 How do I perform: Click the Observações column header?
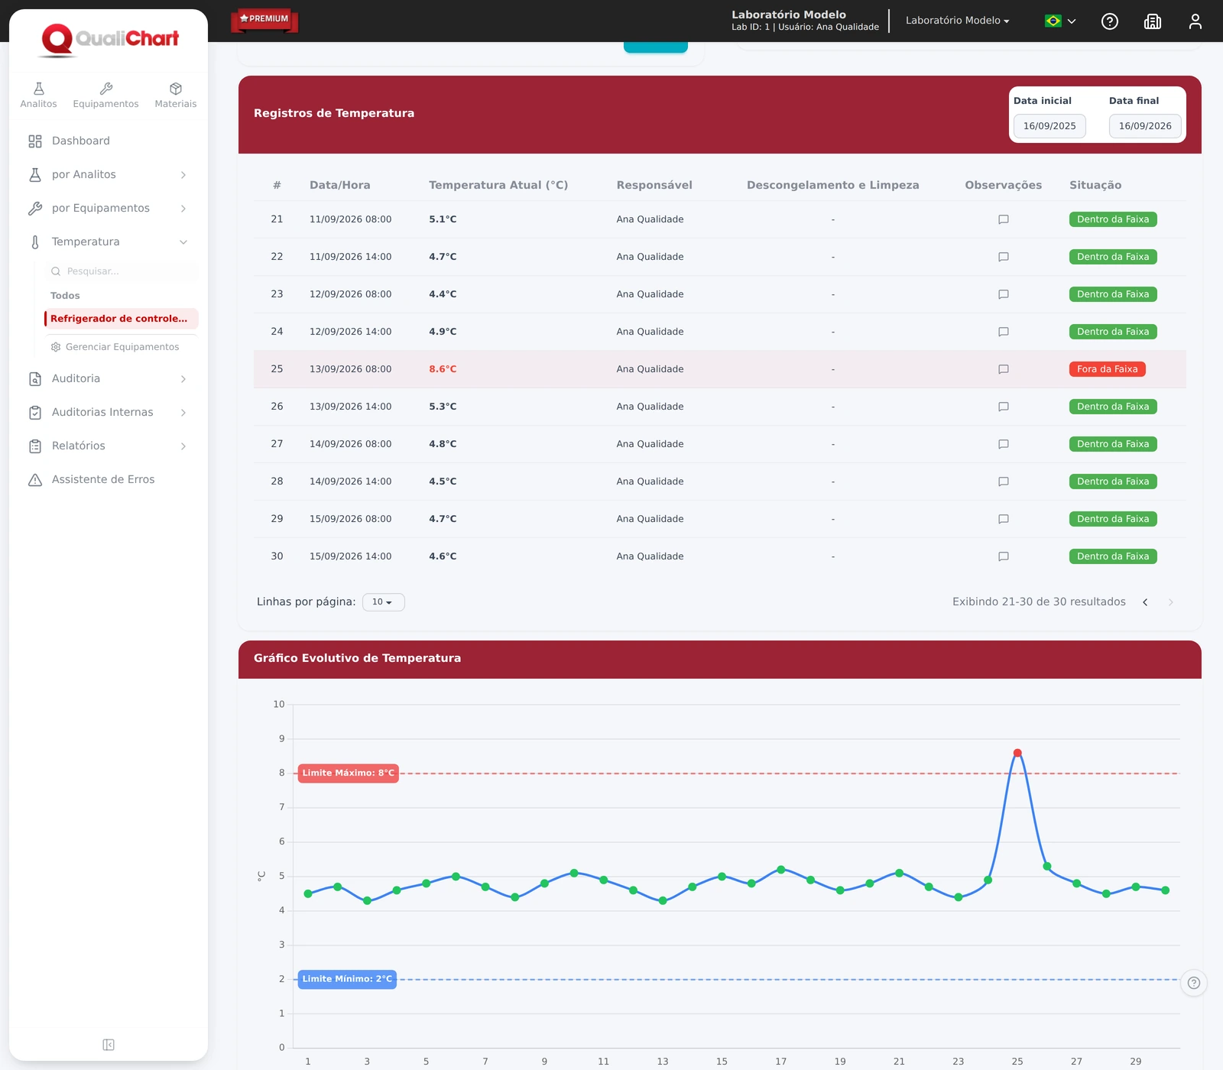1004,185
